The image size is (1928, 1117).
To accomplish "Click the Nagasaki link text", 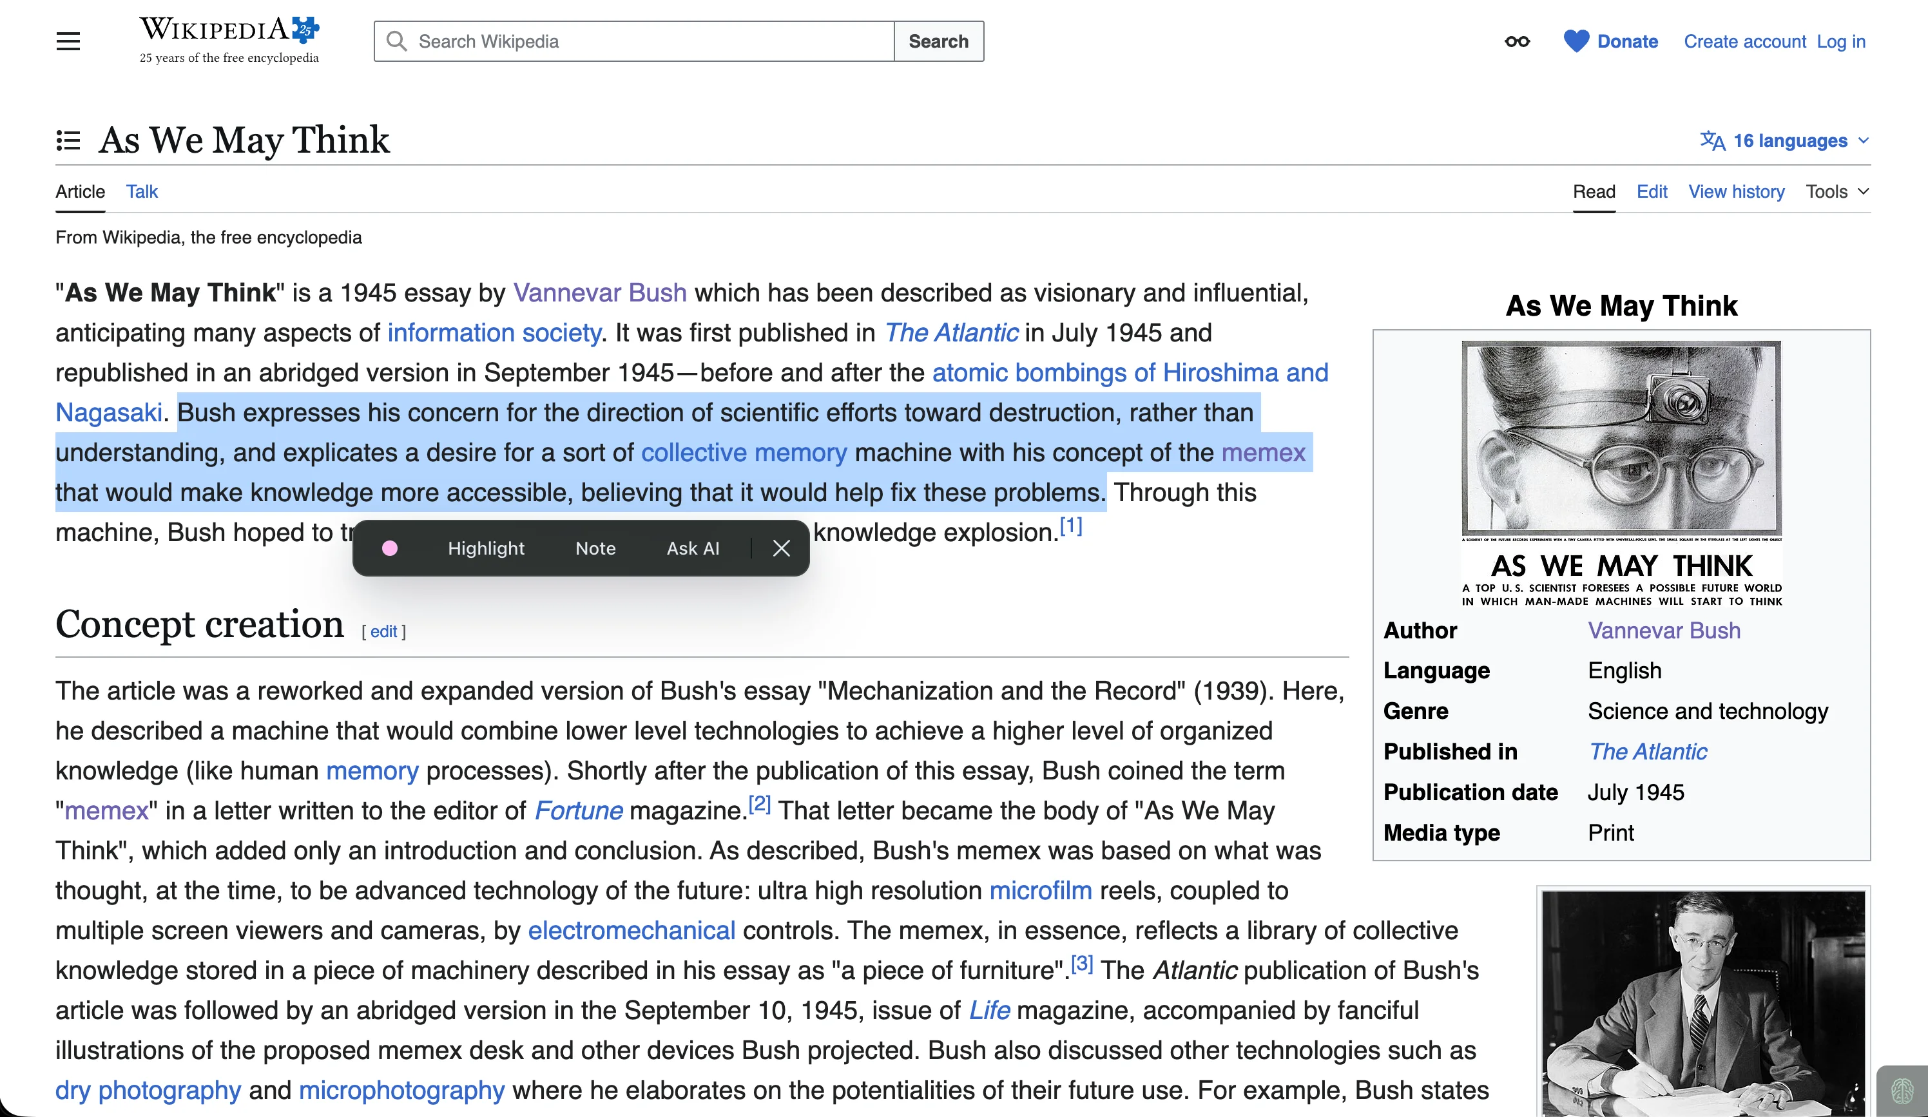I will (109, 412).
